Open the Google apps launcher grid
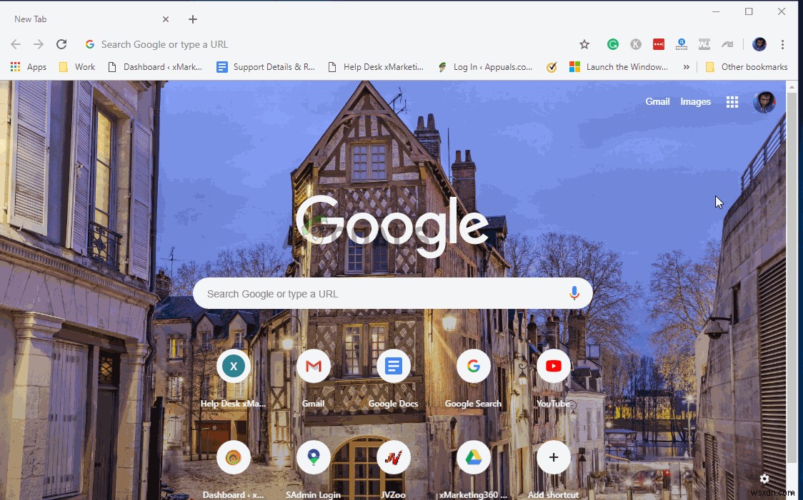 [732, 101]
